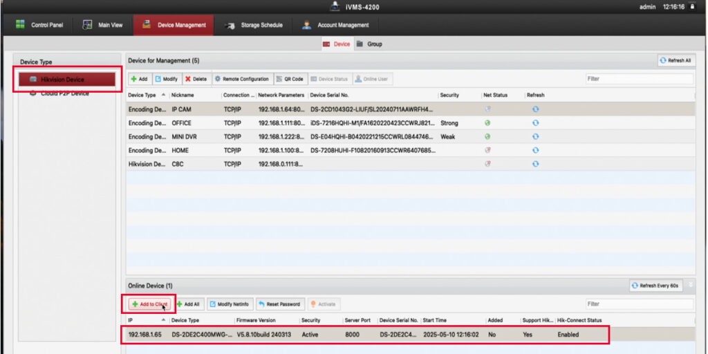Click the refresh icon in the CBC row
The height and width of the screenshot is (354, 708).
click(535, 164)
